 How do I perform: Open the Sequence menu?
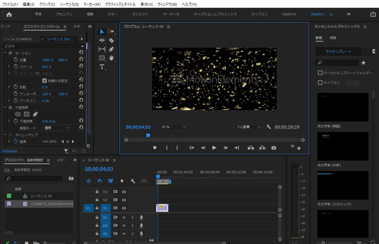(x=69, y=4)
